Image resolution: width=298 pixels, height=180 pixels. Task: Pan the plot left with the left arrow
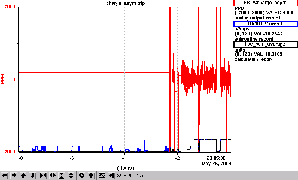pos(4,176)
